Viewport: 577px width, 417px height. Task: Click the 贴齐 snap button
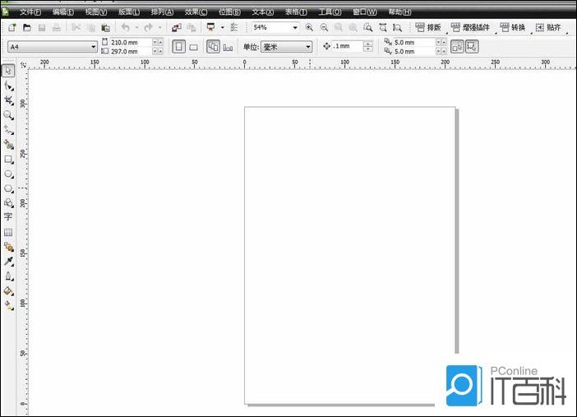tap(548, 27)
